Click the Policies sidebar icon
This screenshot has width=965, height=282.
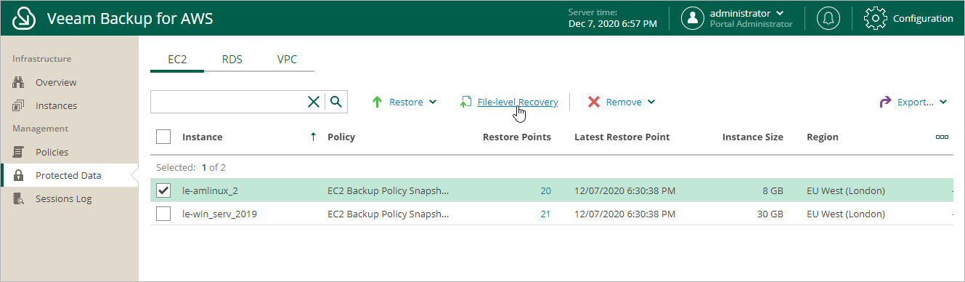tap(19, 152)
